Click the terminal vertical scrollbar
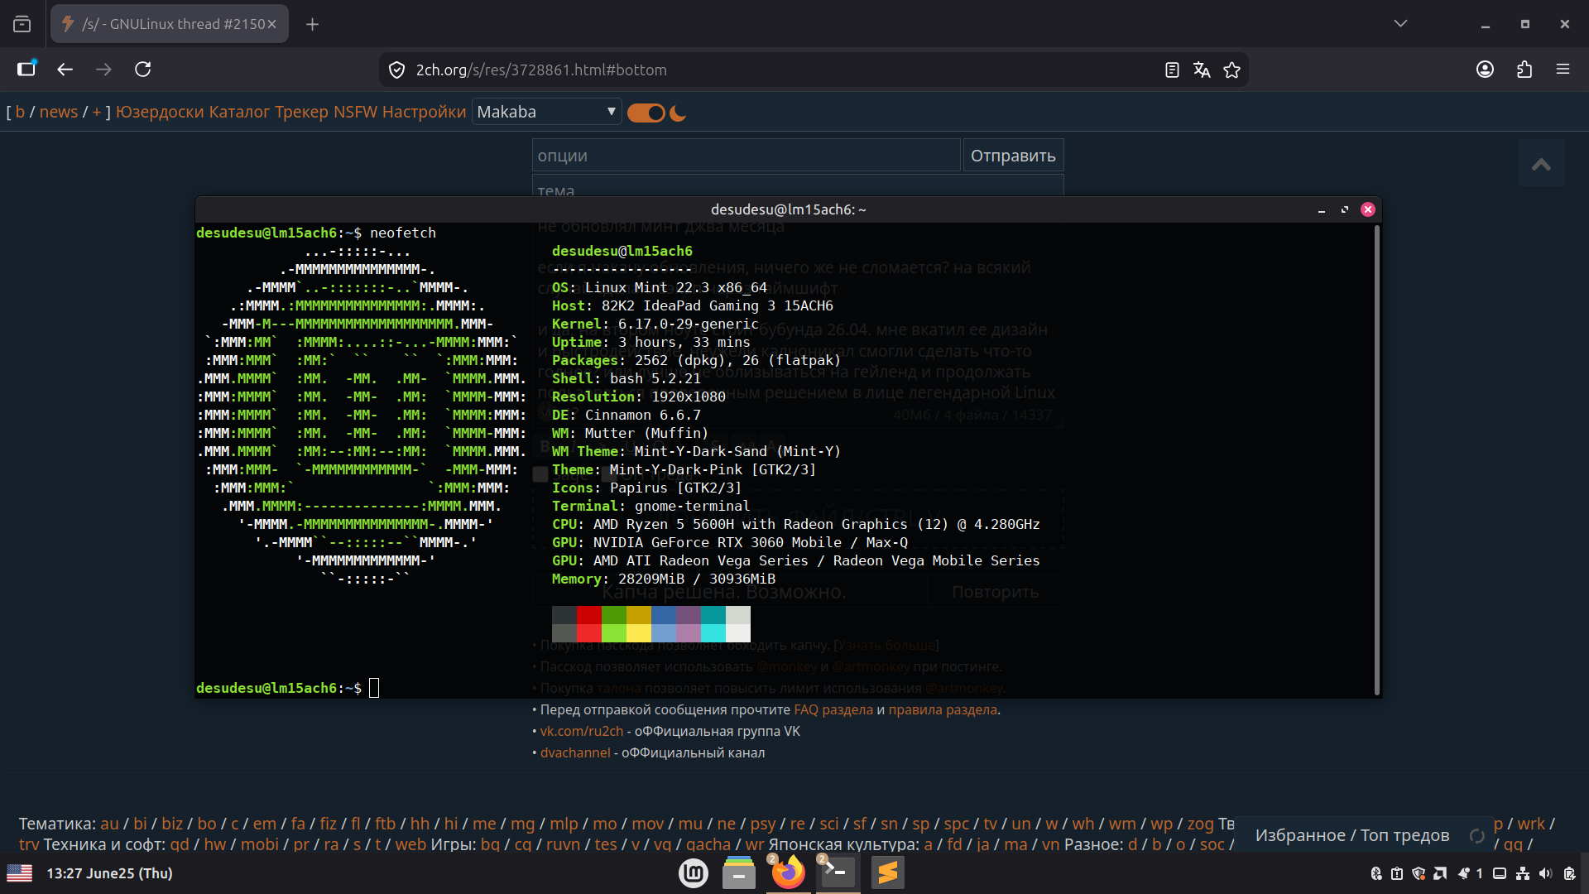The image size is (1589, 894). coord(1376,459)
